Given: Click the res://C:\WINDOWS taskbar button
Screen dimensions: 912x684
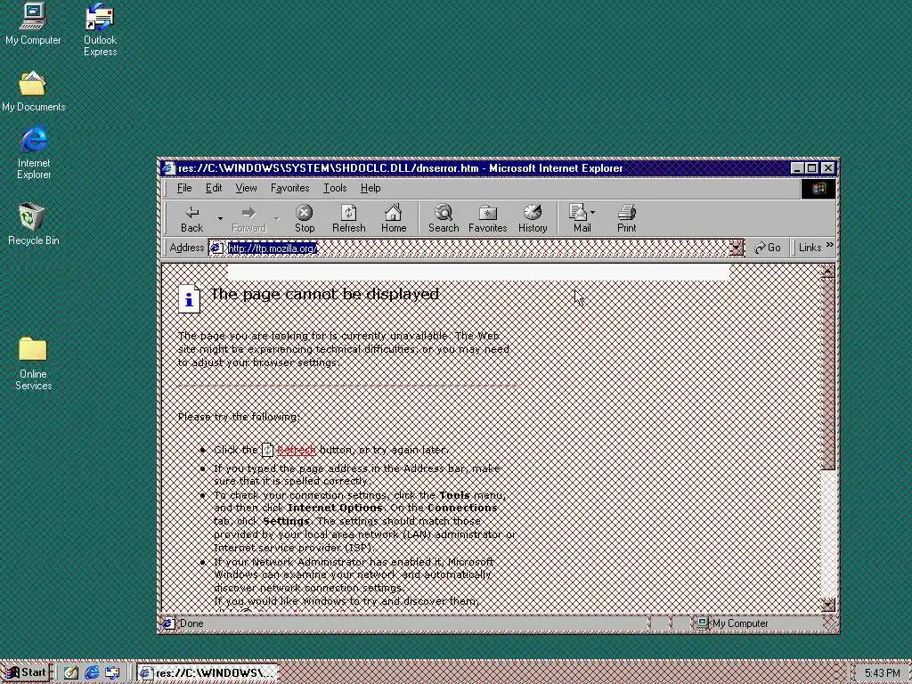Looking at the screenshot, I should (x=208, y=673).
